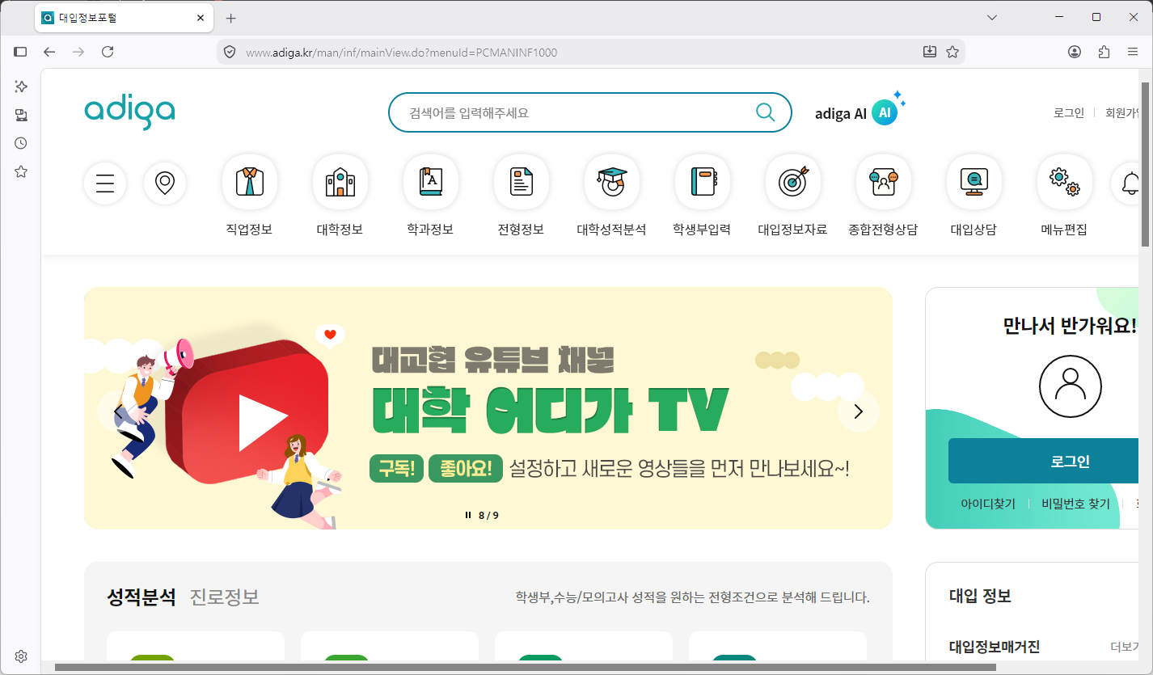Image resolution: width=1153 pixels, height=675 pixels.
Task: Open 전형정보 document icon
Action: (522, 182)
